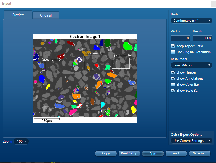Click Save As... button

[x=200, y=153]
